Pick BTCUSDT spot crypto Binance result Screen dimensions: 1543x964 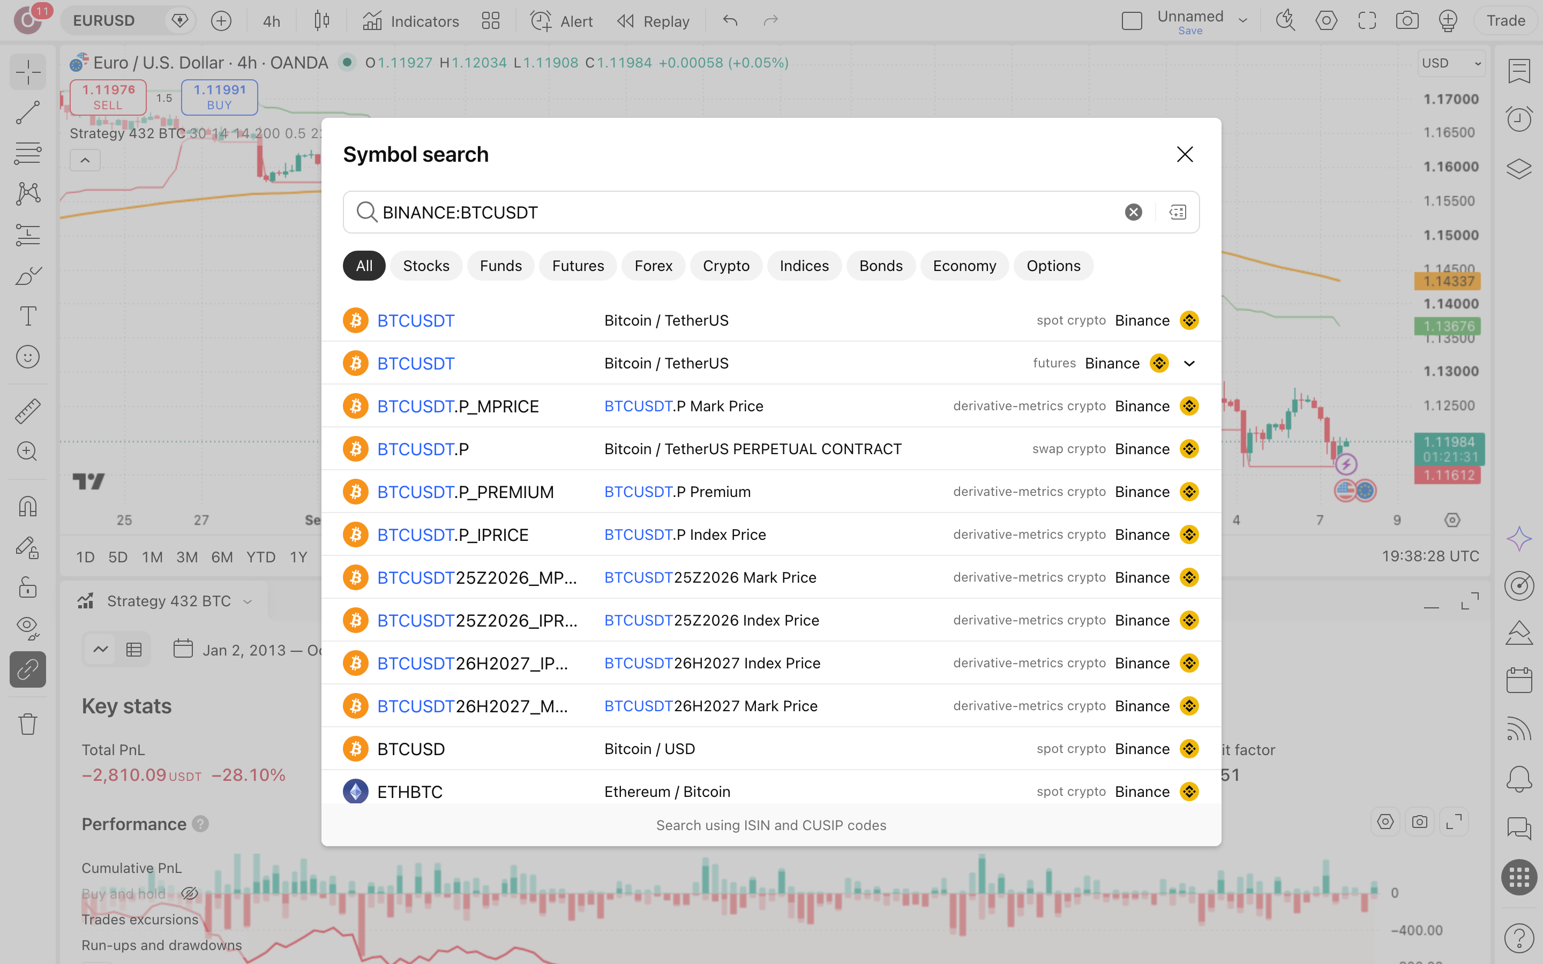(x=771, y=320)
